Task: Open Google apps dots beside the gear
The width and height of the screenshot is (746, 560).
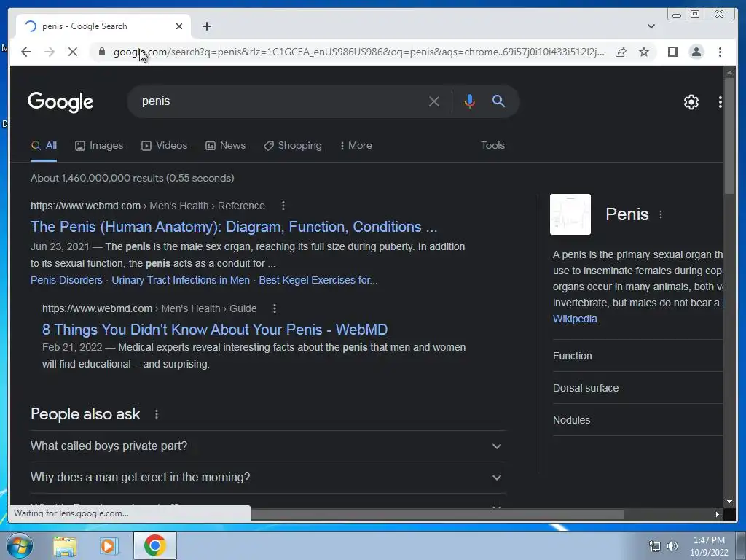Action: coord(720,102)
